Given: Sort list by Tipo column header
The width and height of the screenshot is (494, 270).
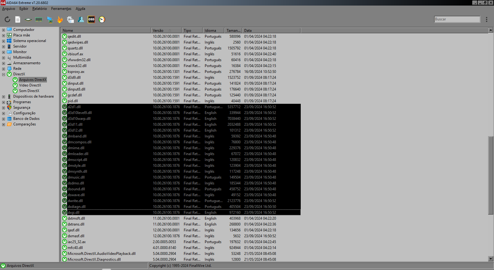Looking at the screenshot, I should 192,31.
